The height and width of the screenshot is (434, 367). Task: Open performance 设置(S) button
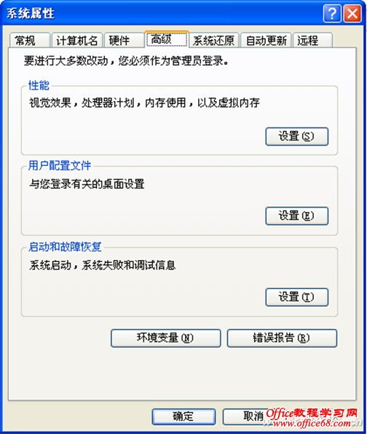click(x=296, y=136)
